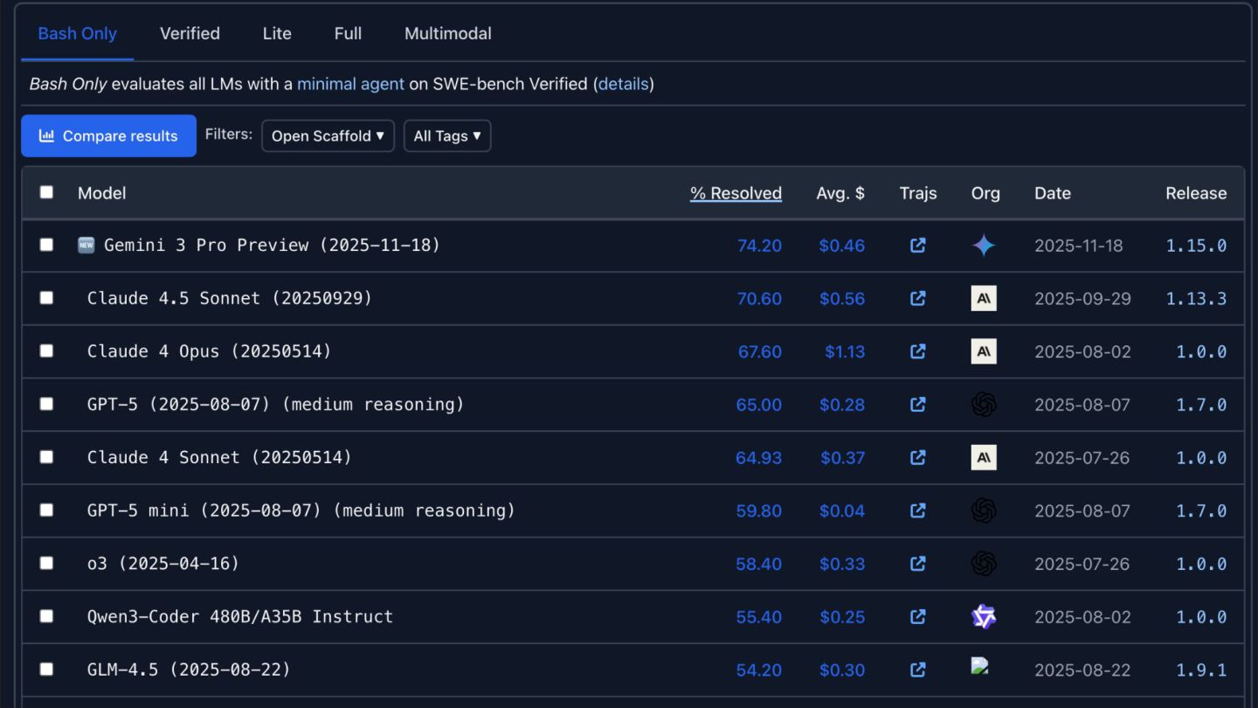Click OpenAI logo in GPT-5 medium reasoning row
This screenshot has width=1258, height=708.
pyautogui.click(x=984, y=405)
